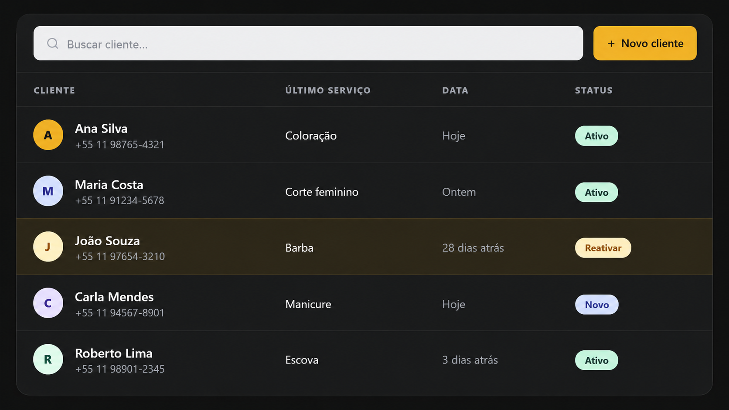
Task: Focus the Buscar cliente search field
Action: (308, 43)
